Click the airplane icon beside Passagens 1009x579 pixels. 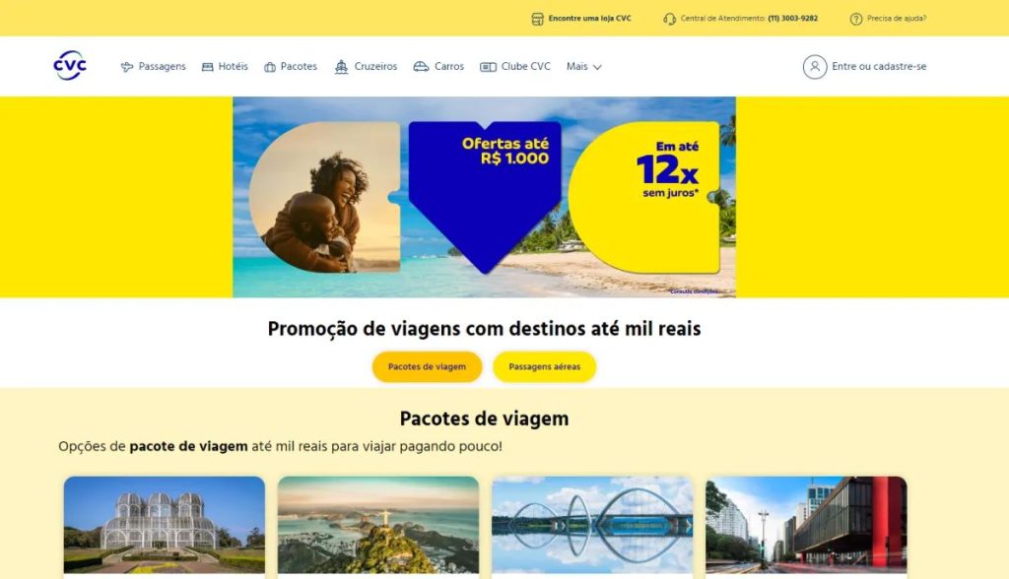tap(127, 67)
